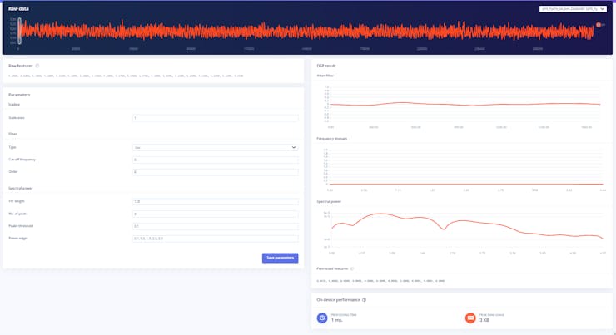
Task: Focus the Scale axes input field
Action: [x=215, y=118]
